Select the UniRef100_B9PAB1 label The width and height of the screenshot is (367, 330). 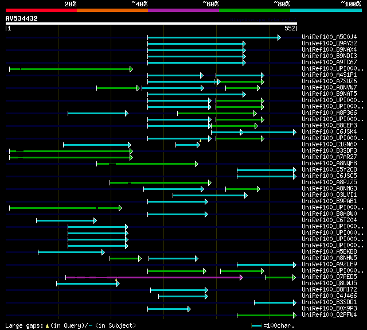329,201
